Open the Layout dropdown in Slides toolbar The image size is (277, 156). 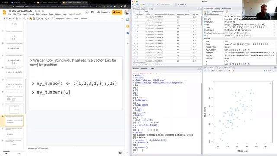[x=68, y=18]
